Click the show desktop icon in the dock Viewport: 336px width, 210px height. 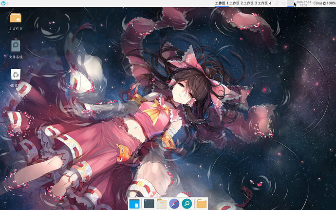click(x=134, y=204)
